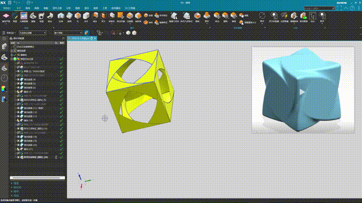This screenshot has height=203, width=362.
Task: Click the command finder search field
Action: [x=319, y=8]
